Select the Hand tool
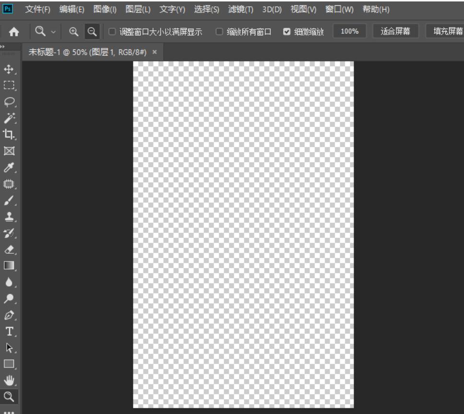This screenshot has height=414, width=464. point(9,379)
